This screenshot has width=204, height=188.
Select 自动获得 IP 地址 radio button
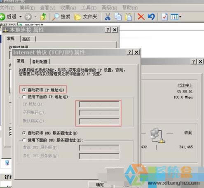(x=24, y=90)
